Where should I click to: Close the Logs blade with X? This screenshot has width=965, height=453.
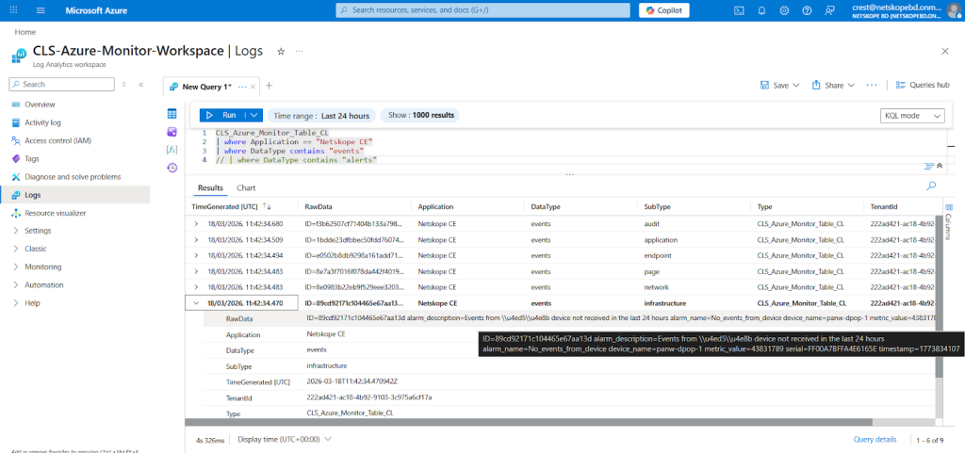[x=945, y=51]
